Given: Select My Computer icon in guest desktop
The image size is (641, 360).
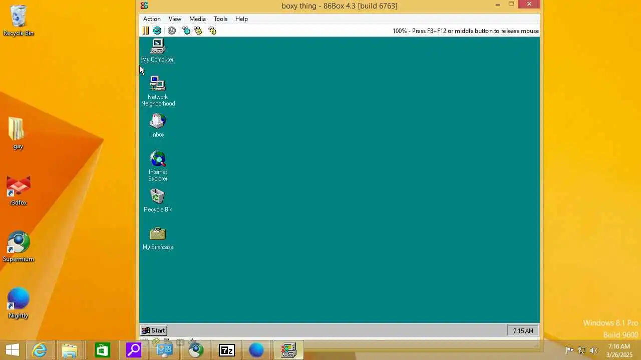Looking at the screenshot, I should [158, 51].
